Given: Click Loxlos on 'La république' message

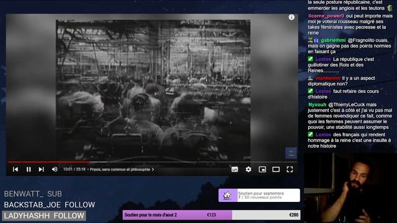Looking at the screenshot, I should tap(323, 59).
